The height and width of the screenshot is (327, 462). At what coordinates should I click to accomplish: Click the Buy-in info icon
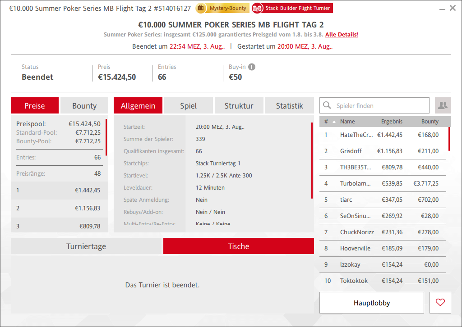tap(252, 67)
